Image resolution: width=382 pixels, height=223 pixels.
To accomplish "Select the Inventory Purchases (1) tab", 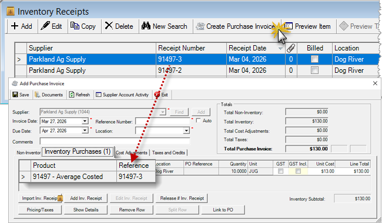I will [78, 151].
